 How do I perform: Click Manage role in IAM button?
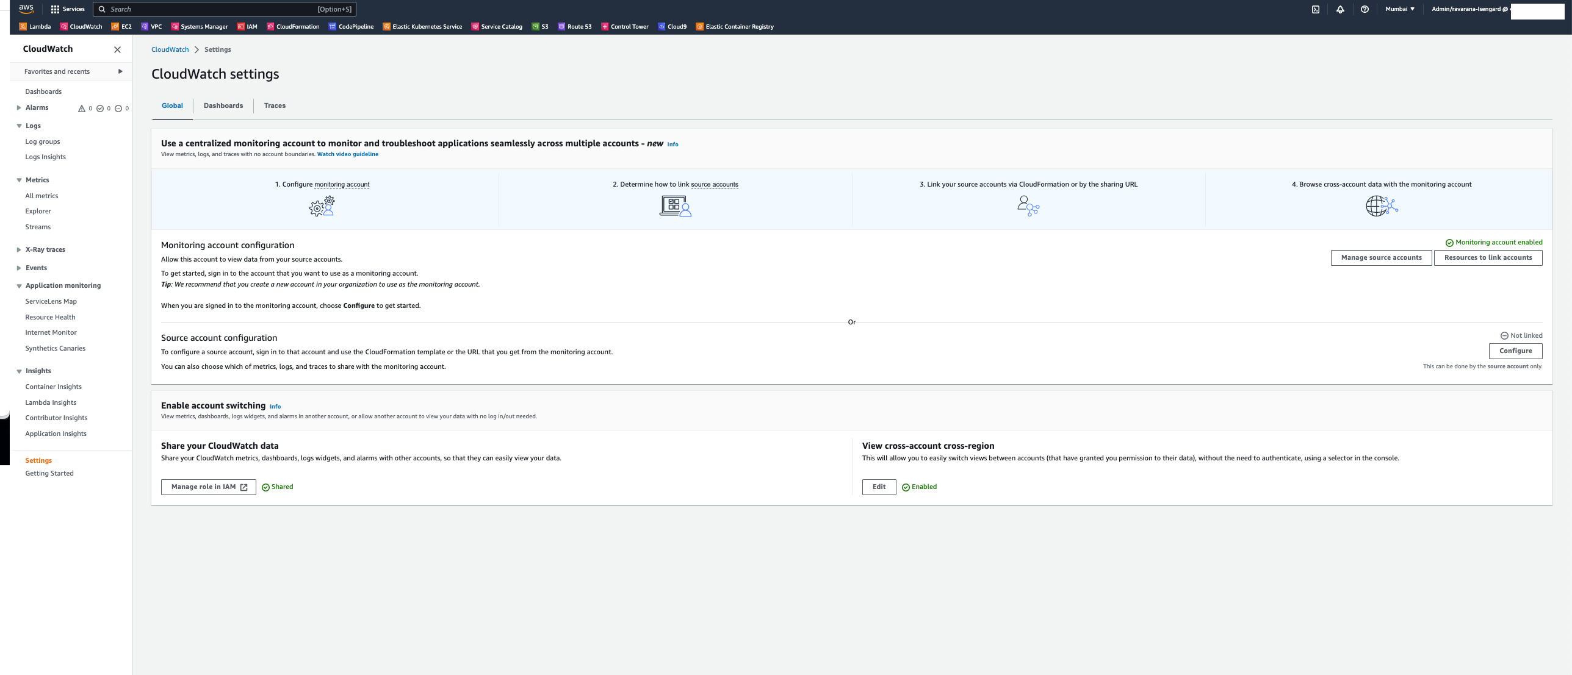pyautogui.click(x=208, y=487)
